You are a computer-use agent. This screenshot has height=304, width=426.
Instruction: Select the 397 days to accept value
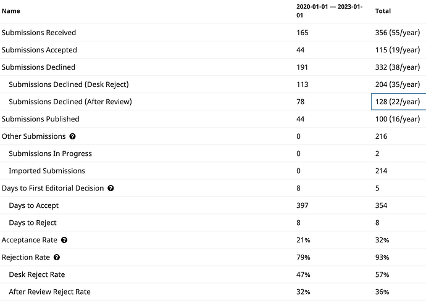pyautogui.click(x=303, y=205)
